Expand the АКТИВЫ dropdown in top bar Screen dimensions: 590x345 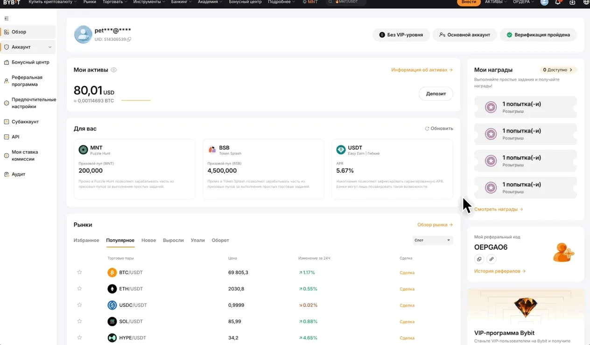495,2
